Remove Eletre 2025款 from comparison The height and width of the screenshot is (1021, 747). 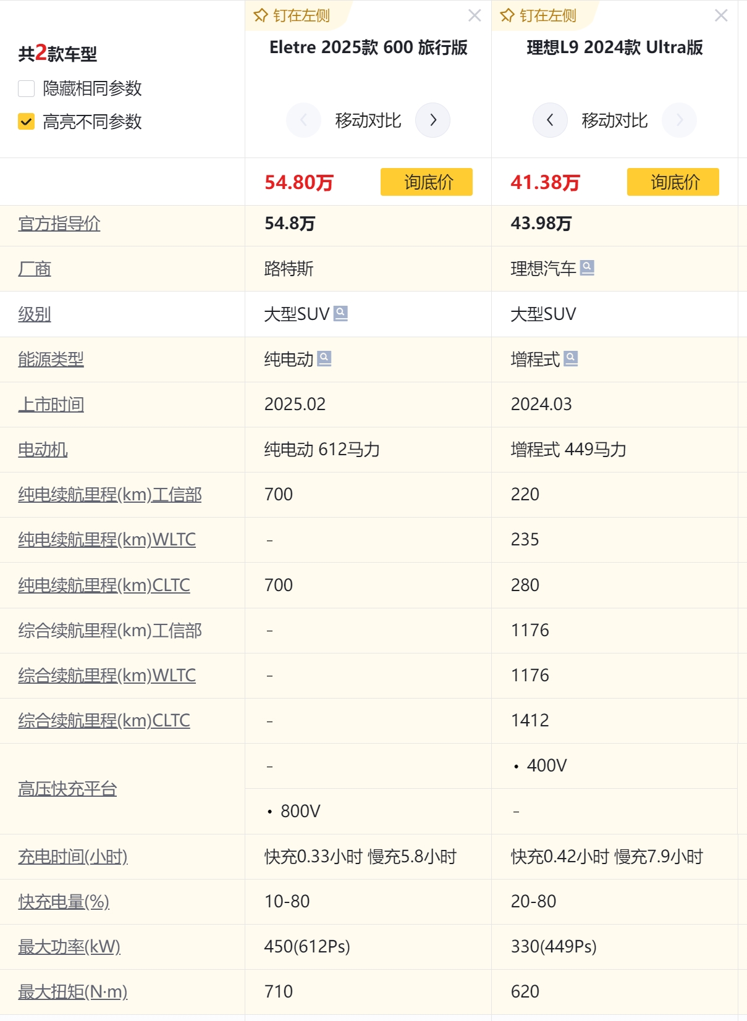point(475,15)
